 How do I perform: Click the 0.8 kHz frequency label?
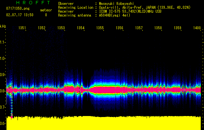[x=3, y=91]
